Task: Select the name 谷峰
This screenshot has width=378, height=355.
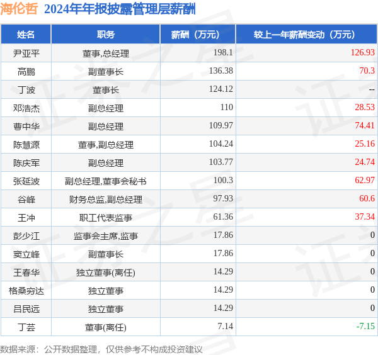Action: tap(26, 200)
